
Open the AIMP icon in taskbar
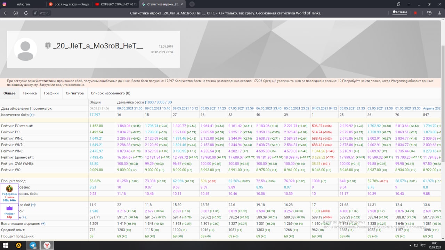tap(19, 245)
